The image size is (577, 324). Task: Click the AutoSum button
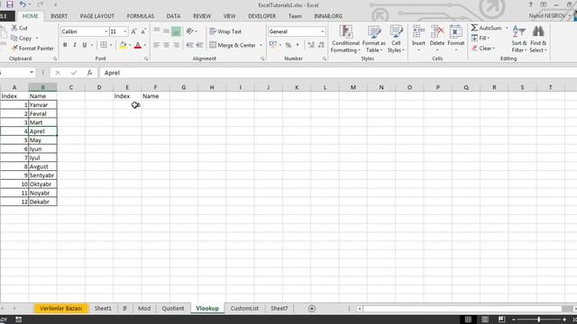487,28
